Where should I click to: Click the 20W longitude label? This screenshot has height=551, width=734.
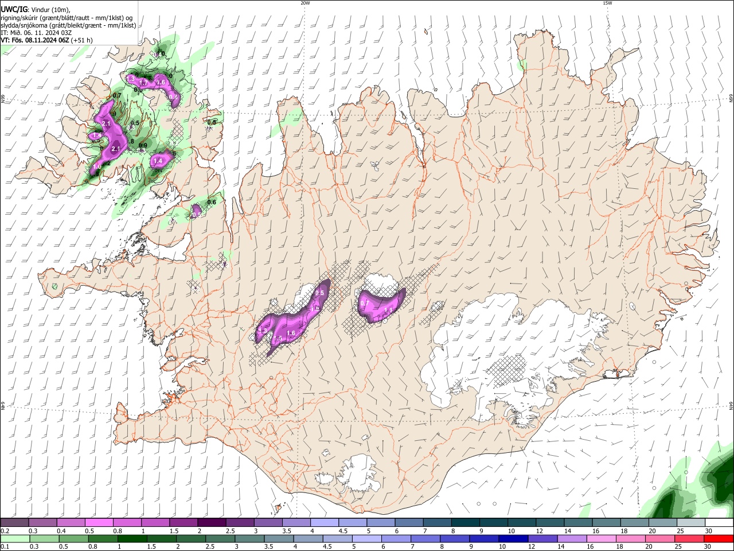pyautogui.click(x=305, y=3)
